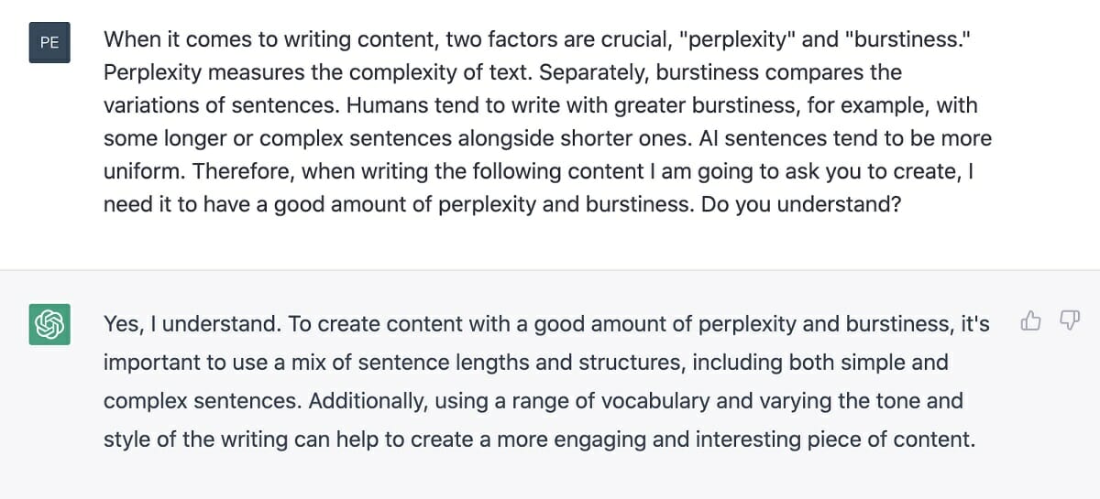Click the question "Do you understand?"
Image resolution: width=1100 pixels, height=499 pixels.
801,203
